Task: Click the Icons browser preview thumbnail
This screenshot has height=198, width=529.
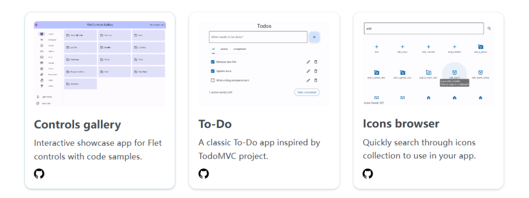Action: 429,64
